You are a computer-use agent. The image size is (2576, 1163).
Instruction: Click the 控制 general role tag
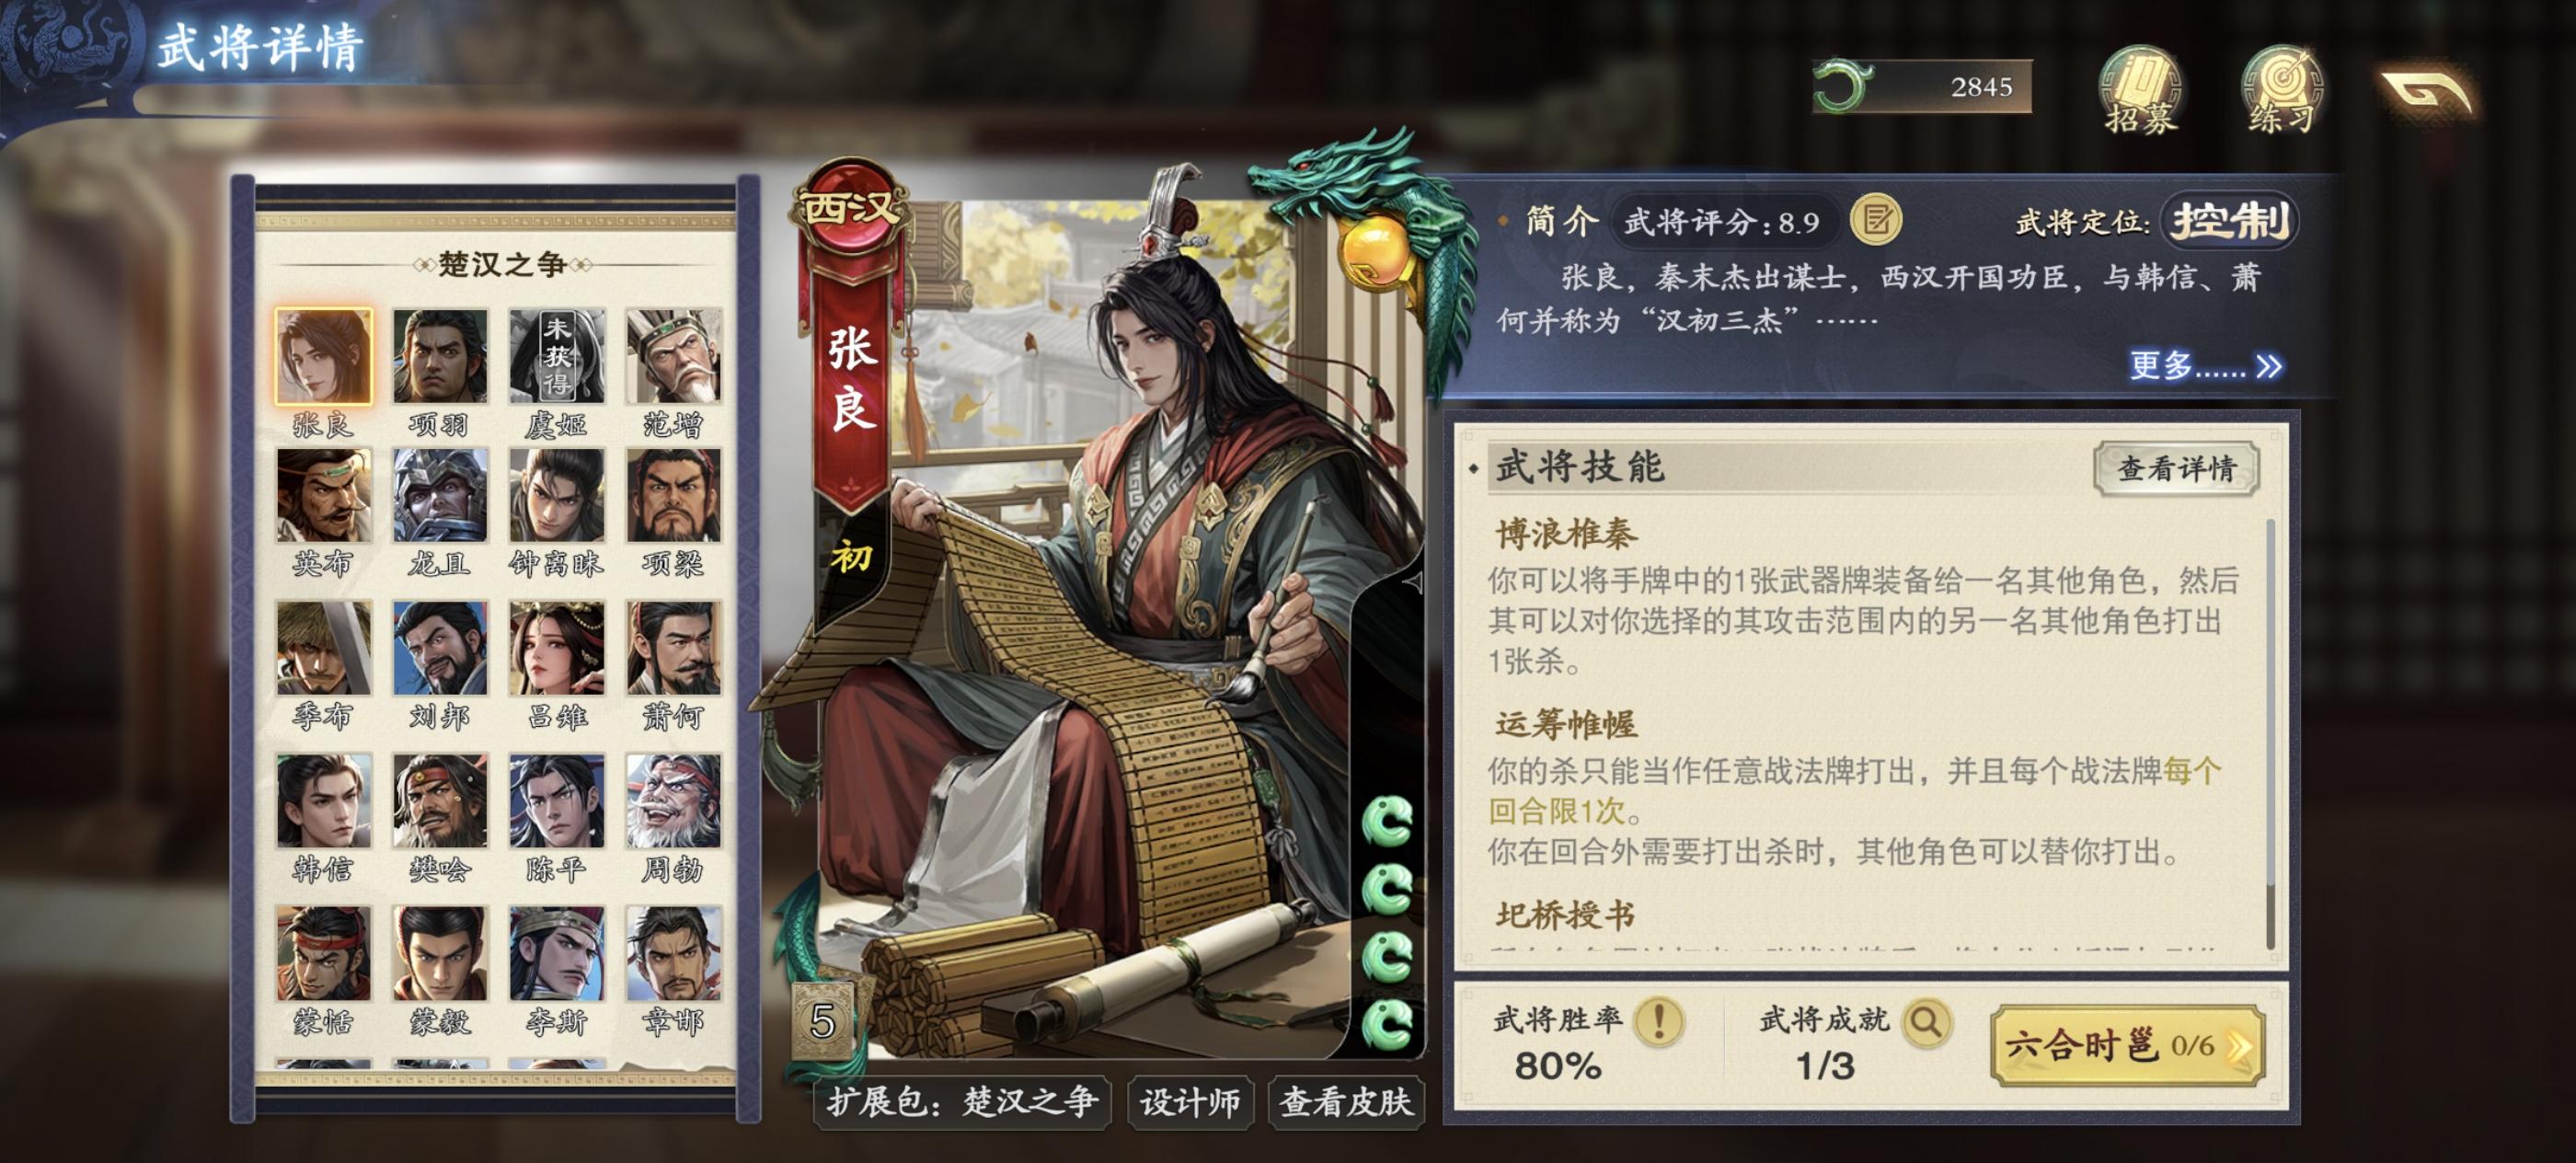[x=2230, y=221]
